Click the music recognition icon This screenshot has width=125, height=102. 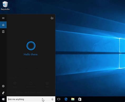coord(52,18)
